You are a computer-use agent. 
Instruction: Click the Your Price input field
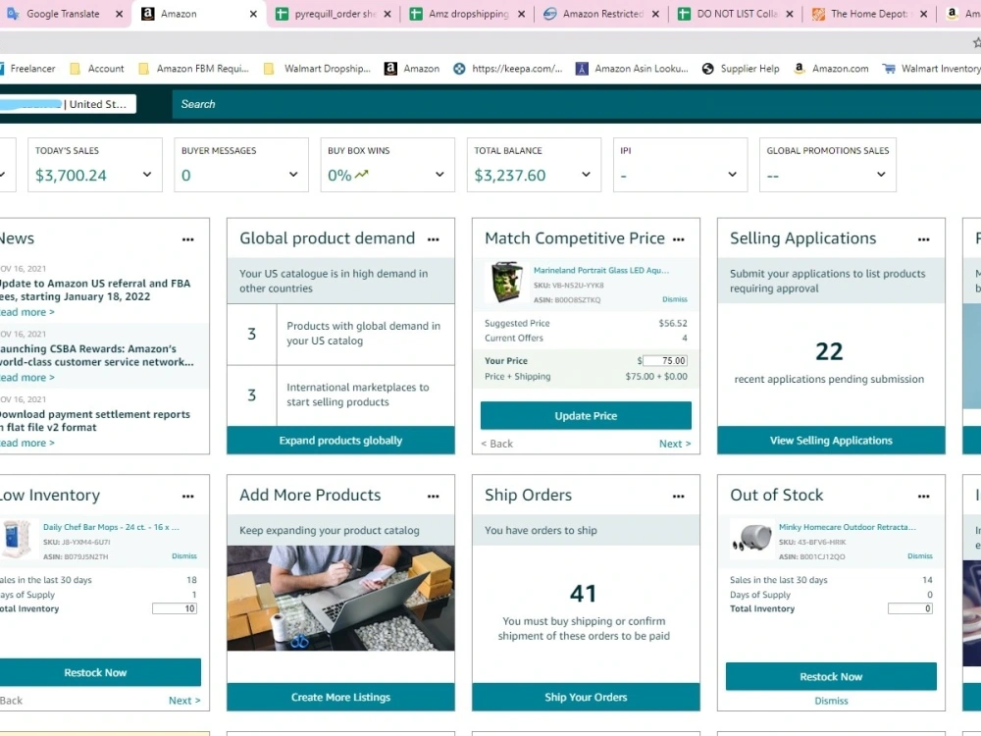tap(665, 360)
